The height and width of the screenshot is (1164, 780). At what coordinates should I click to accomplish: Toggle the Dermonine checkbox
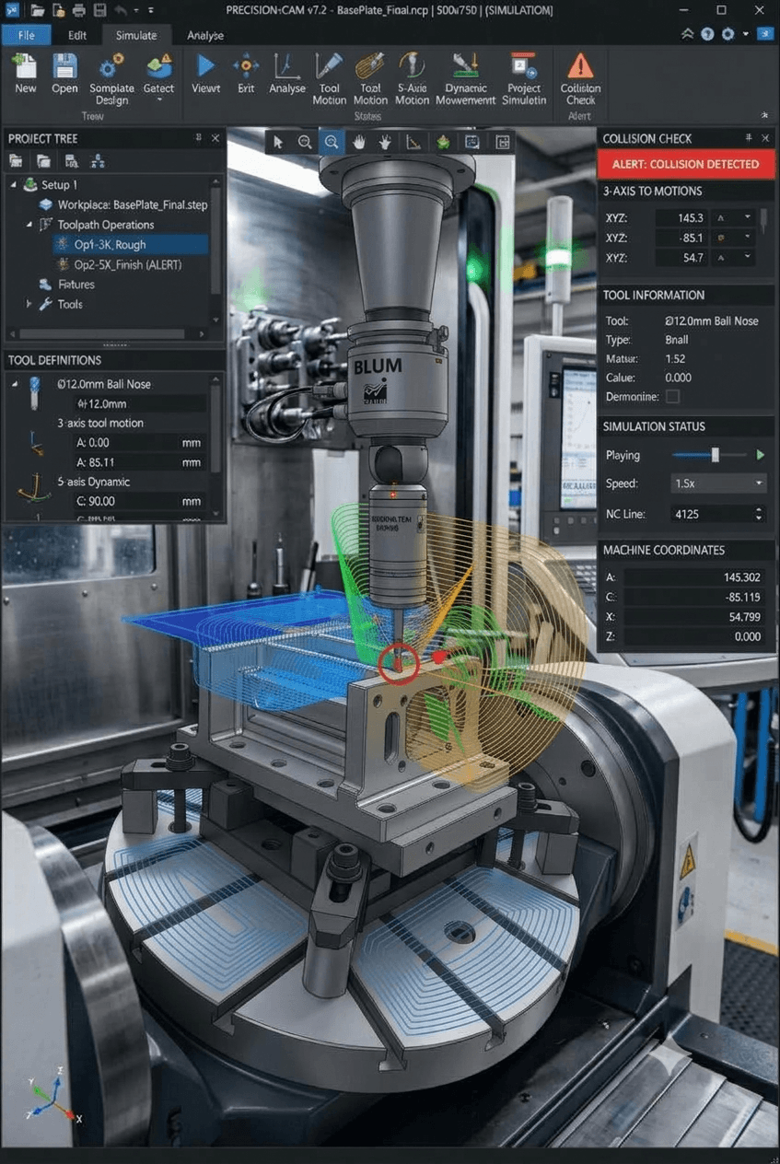672,396
